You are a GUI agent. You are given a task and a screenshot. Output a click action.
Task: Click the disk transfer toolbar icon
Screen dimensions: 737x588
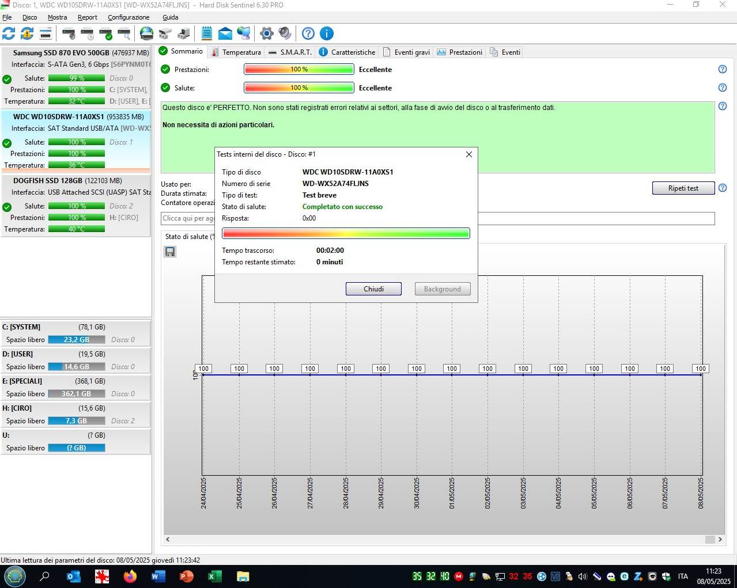pos(184,33)
